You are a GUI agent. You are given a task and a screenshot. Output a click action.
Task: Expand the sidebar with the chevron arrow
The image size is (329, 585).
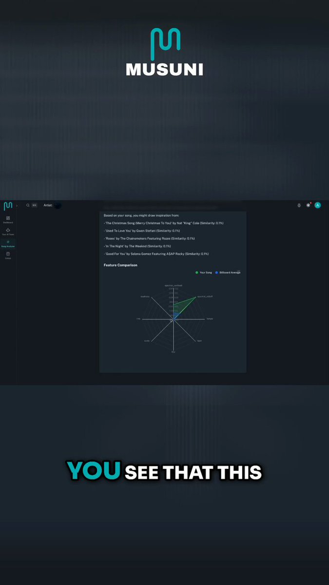point(17,206)
